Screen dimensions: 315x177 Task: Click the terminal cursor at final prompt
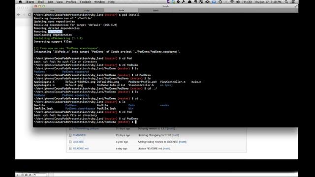136,122
